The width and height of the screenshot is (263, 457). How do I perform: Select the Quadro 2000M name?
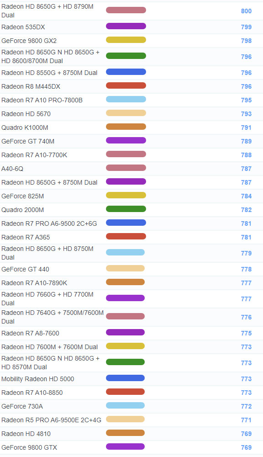23,210
